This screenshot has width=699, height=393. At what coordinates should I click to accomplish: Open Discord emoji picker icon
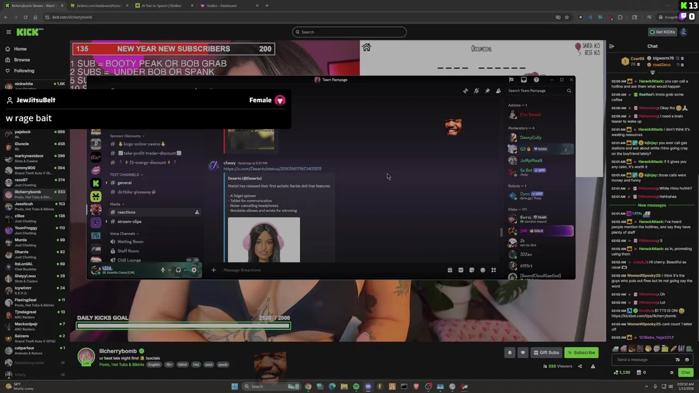[483, 270]
